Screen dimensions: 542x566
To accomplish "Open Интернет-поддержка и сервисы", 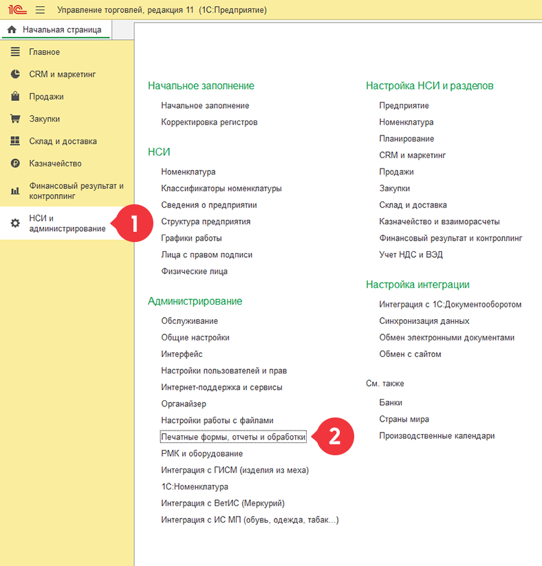I will [221, 387].
